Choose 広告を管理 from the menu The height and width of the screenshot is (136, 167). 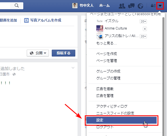pos(105,96)
